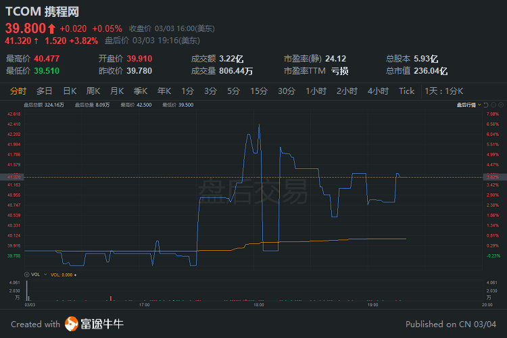This screenshot has height=338, width=507.
Task: Open the VOL indicator dropdown arrow
Action: (45, 274)
